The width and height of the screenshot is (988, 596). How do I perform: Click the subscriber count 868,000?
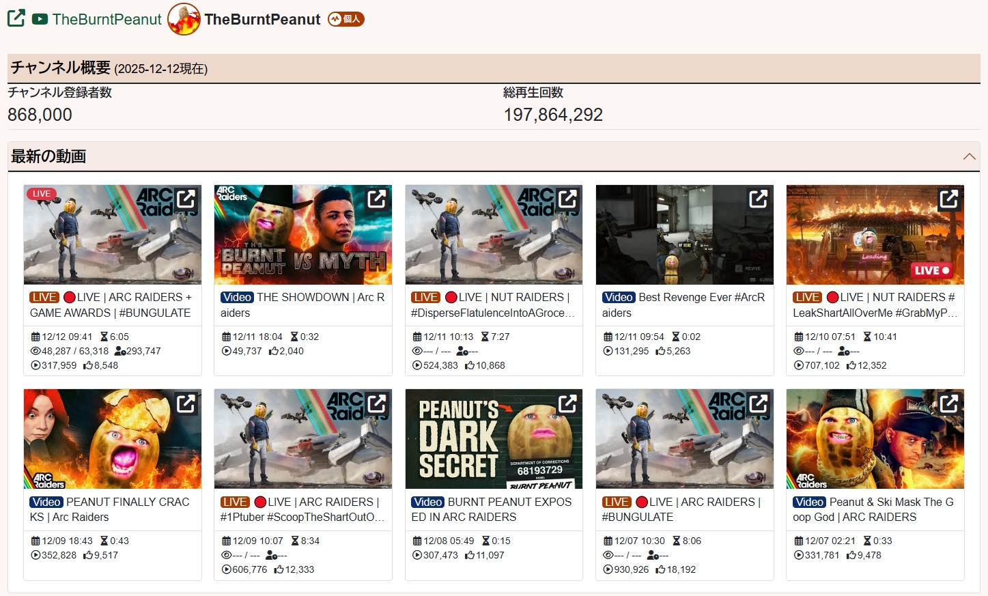pyautogui.click(x=40, y=115)
